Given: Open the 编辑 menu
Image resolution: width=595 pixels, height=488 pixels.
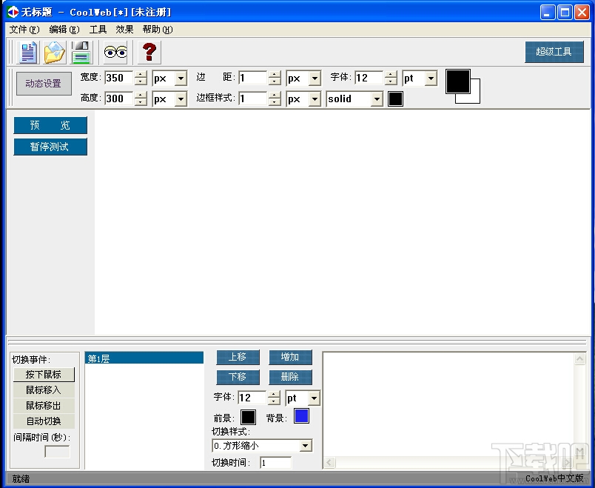Looking at the screenshot, I should (x=64, y=29).
